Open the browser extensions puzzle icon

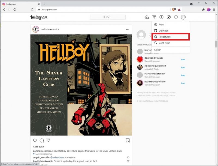pos(203,10)
